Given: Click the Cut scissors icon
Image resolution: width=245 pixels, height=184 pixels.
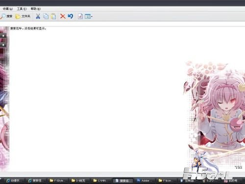Looking at the screenshot, I should pyautogui.click(x=38, y=16).
